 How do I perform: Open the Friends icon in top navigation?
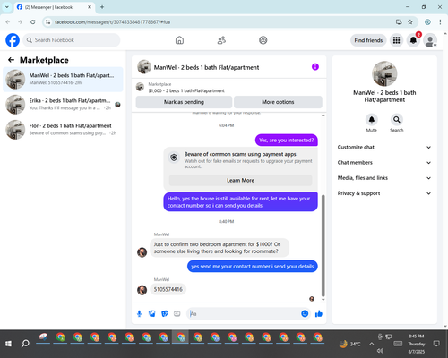pos(221,40)
